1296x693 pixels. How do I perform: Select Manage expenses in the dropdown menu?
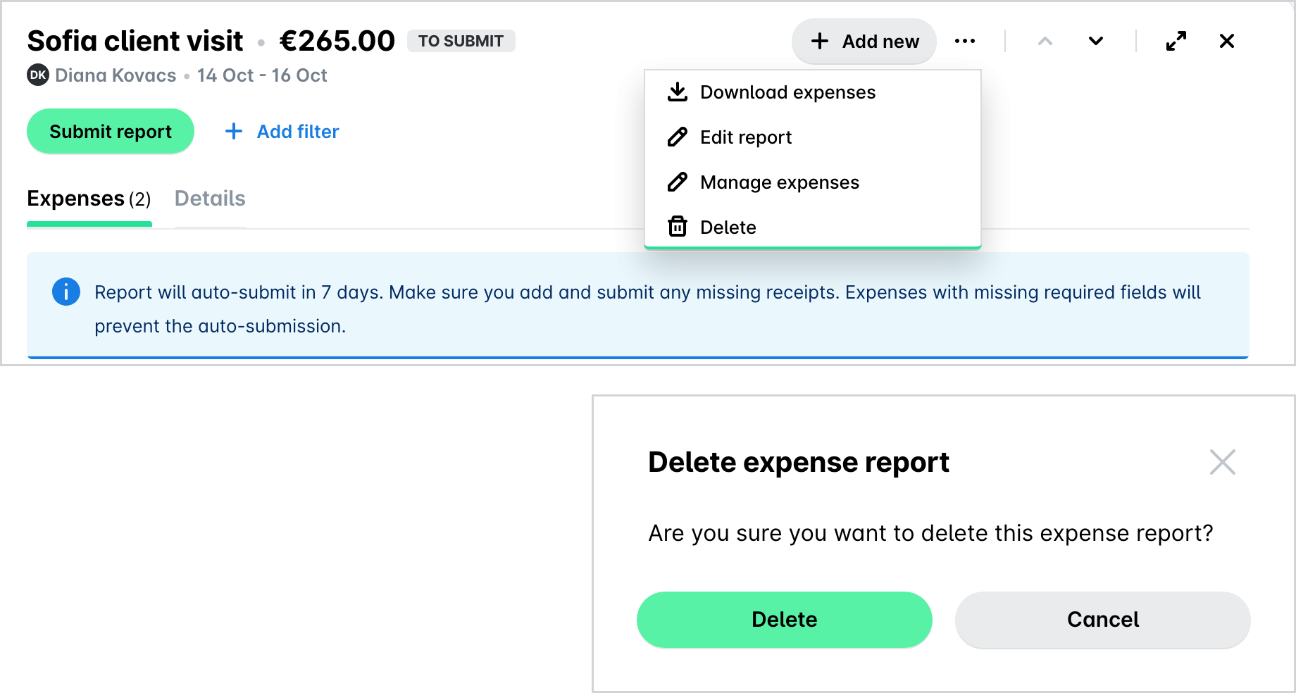click(x=813, y=182)
